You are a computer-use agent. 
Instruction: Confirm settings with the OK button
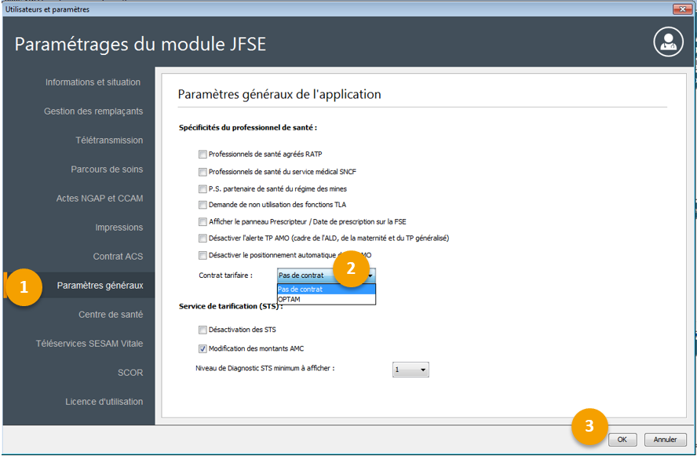622,440
